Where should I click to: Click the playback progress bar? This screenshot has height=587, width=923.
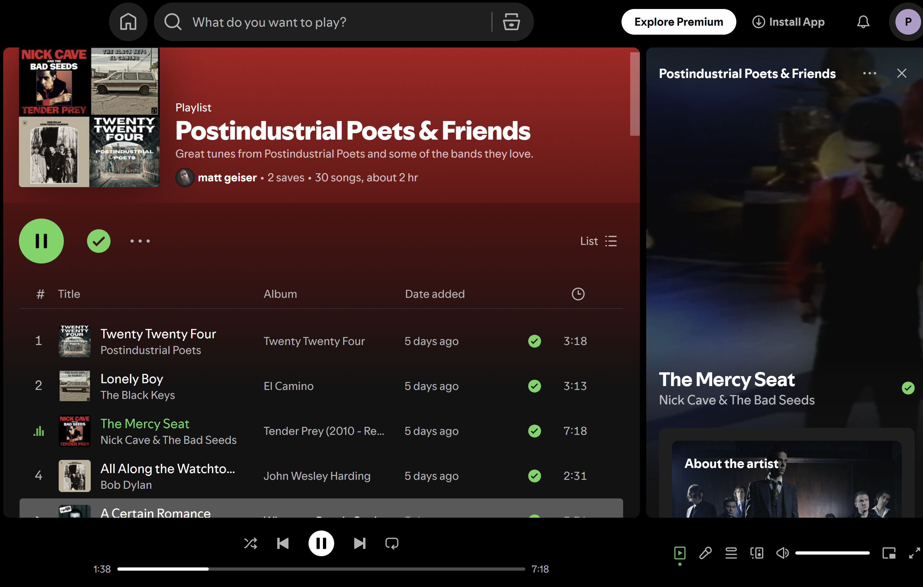pos(321,569)
